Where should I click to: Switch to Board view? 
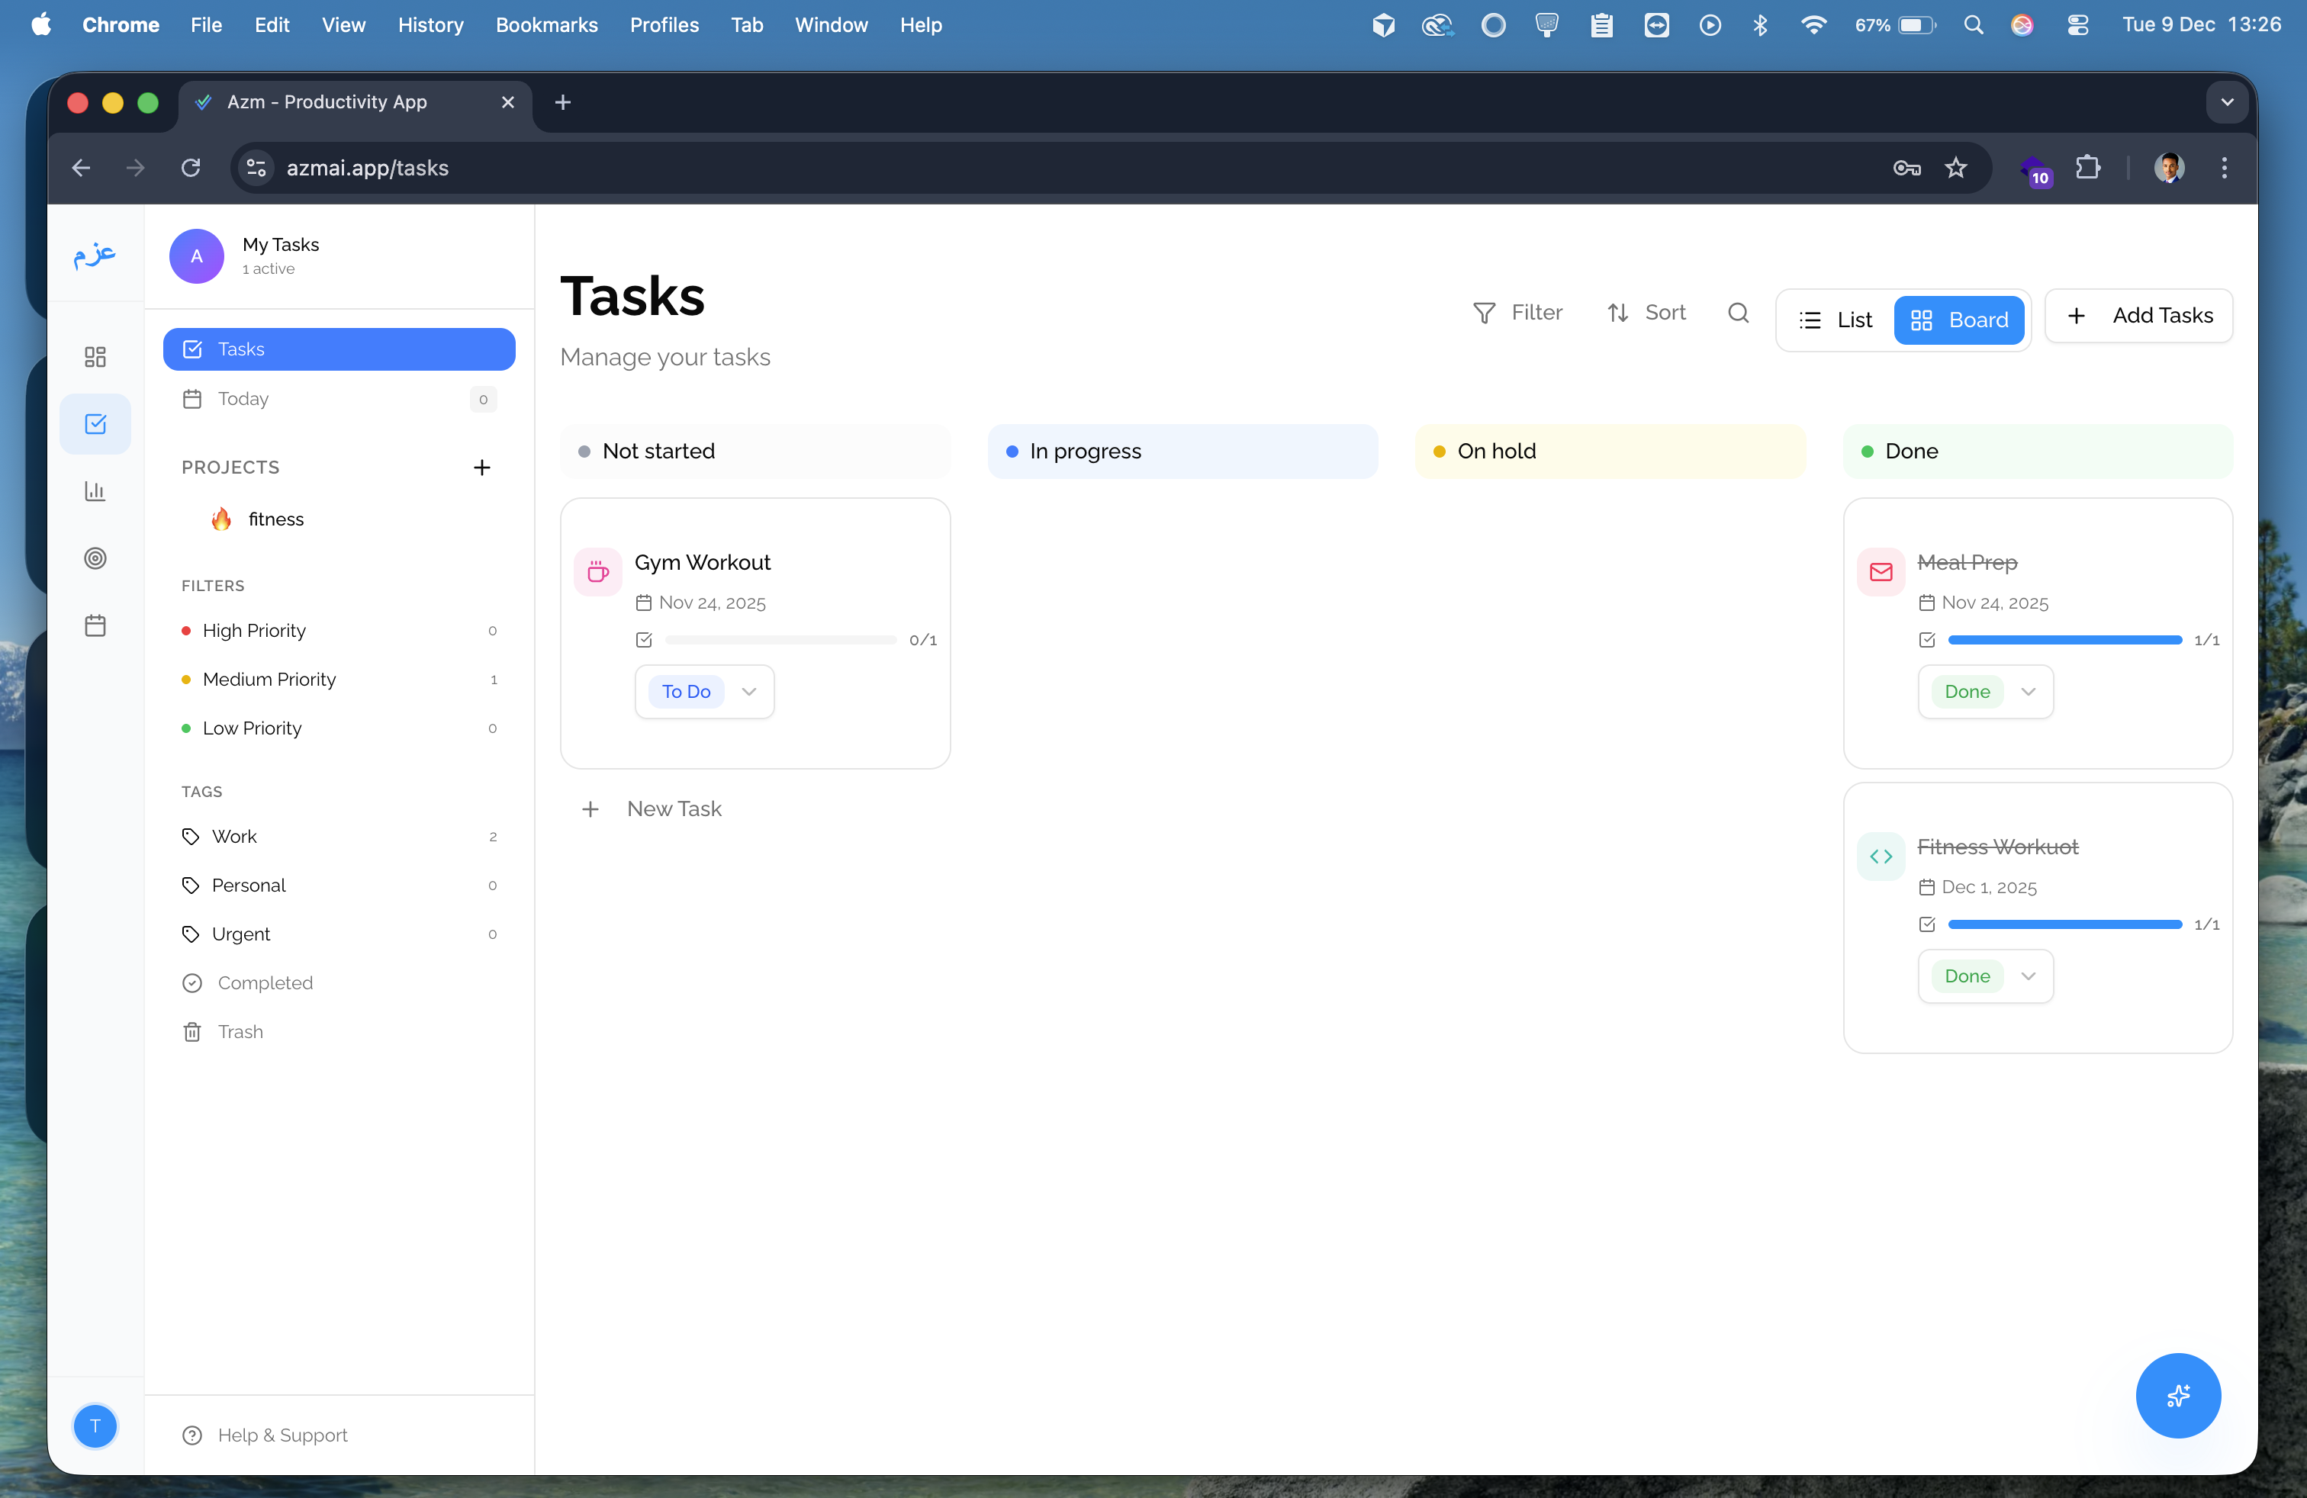point(1959,320)
